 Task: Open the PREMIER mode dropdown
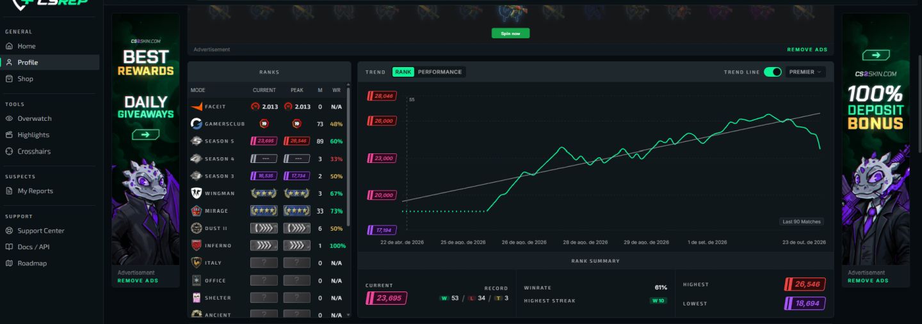(805, 72)
